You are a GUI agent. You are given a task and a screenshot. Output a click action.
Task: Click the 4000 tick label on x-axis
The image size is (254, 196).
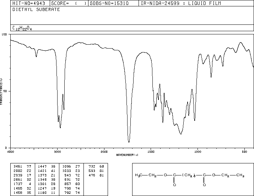click(11, 152)
